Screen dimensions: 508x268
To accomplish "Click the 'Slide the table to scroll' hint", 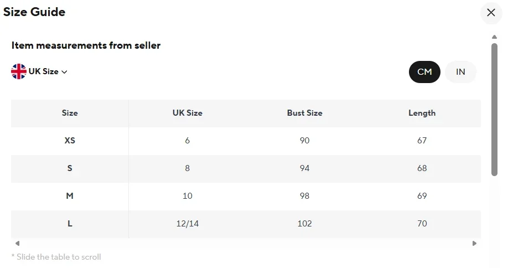I will tap(56, 257).
